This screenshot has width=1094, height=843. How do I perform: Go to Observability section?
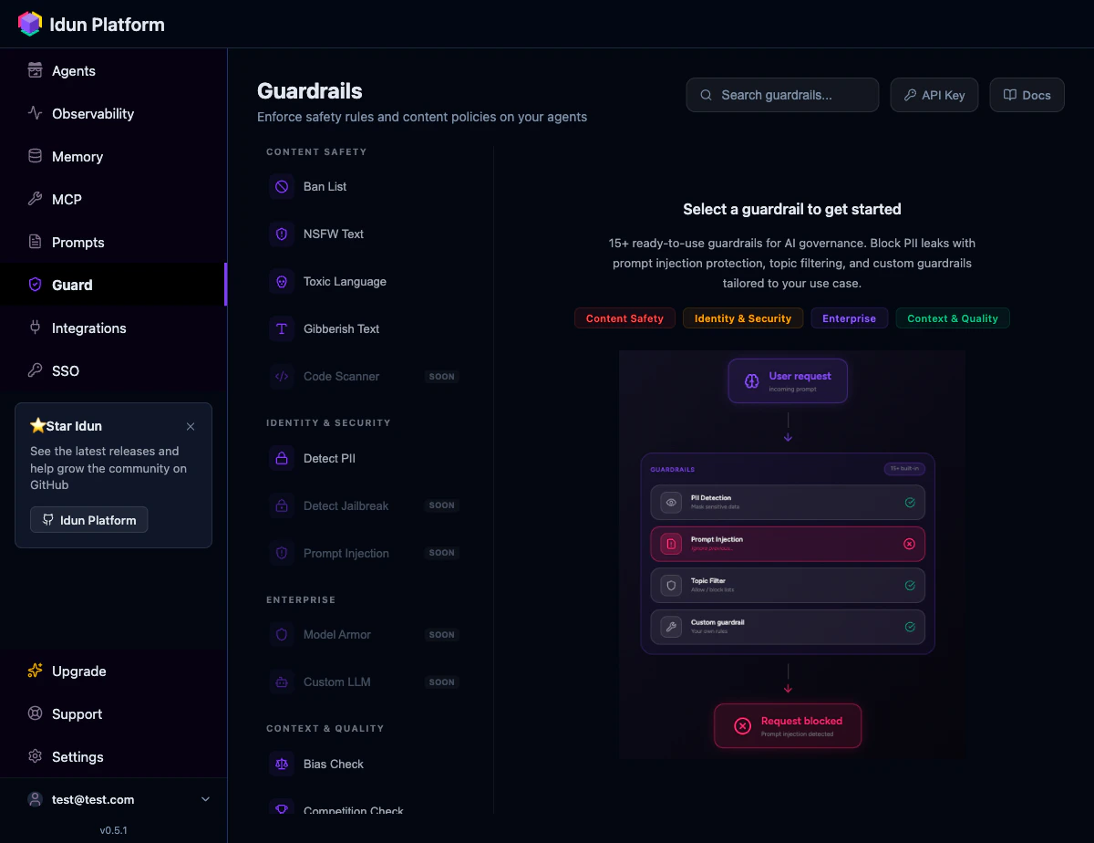[113, 113]
